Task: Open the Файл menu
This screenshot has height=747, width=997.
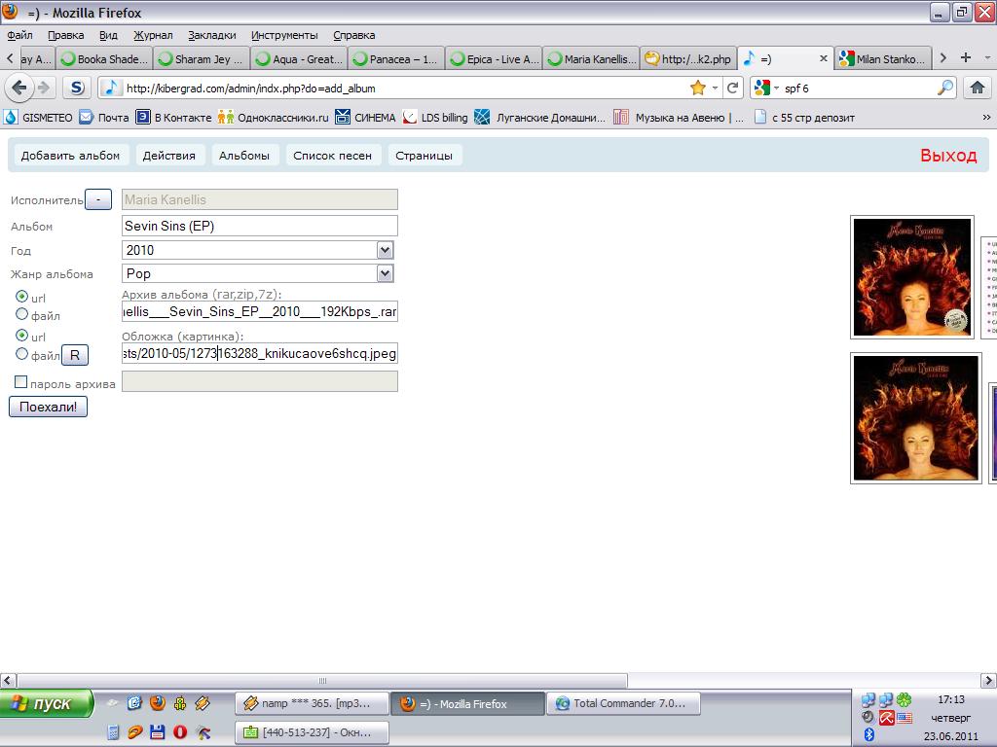Action: 19,35
